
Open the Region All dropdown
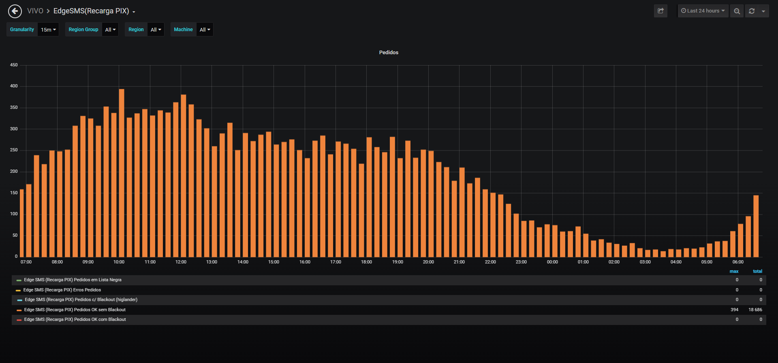156,30
